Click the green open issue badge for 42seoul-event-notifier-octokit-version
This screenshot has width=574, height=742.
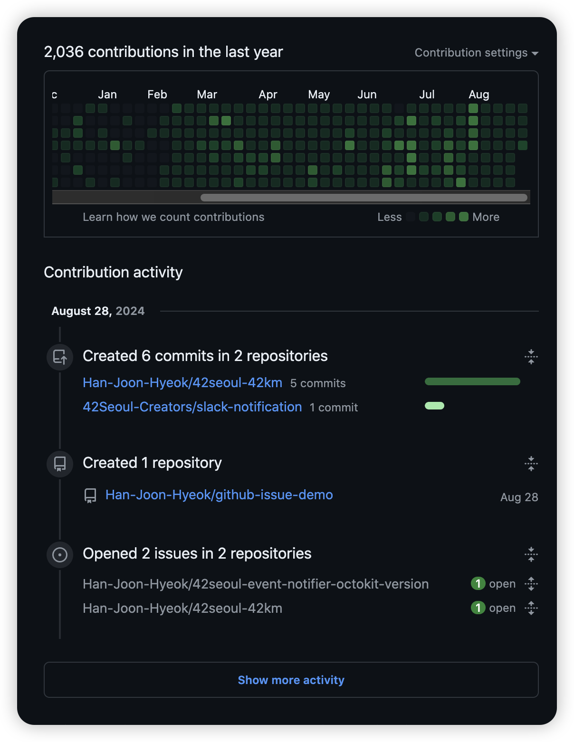pyautogui.click(x=478, y=583)
